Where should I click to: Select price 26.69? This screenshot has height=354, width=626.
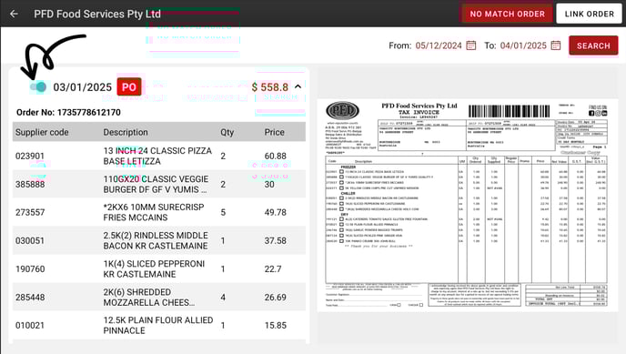click(x=275, y=298)
